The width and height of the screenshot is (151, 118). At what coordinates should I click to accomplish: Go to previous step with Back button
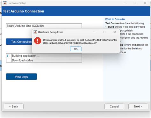tap(14, 107)
